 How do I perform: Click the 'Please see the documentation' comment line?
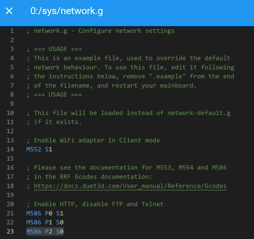tap(127, 168)
